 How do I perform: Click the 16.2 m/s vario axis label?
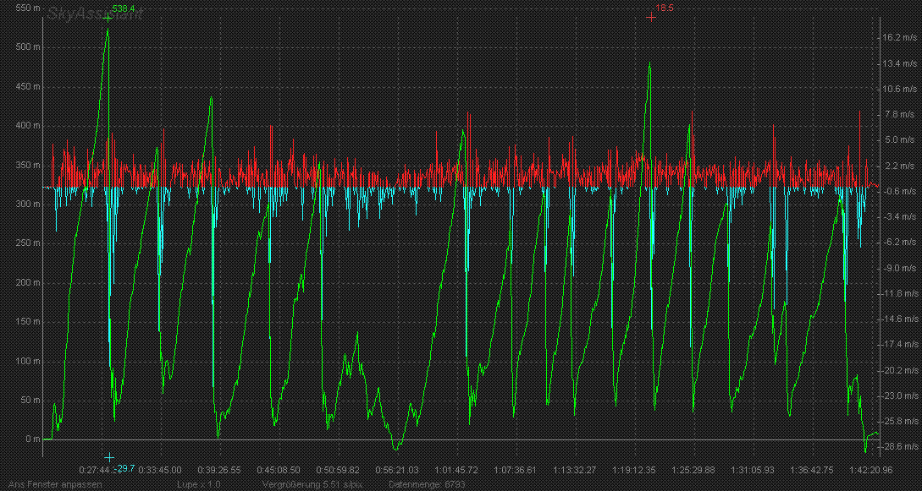point(898,38)
